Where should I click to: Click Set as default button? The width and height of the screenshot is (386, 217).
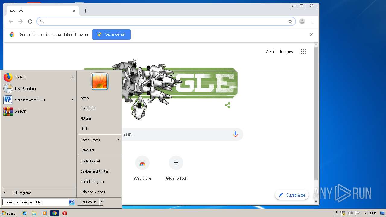click(111, 34)
